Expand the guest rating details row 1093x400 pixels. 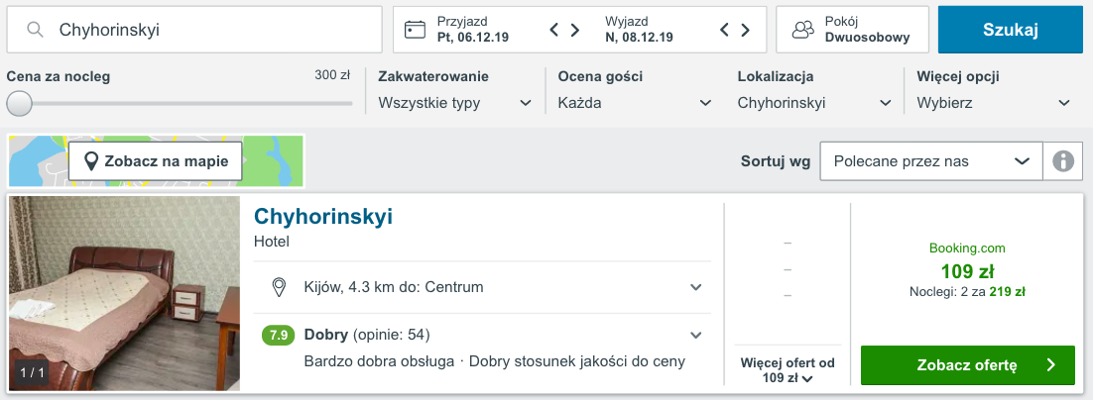coord(695,335)
